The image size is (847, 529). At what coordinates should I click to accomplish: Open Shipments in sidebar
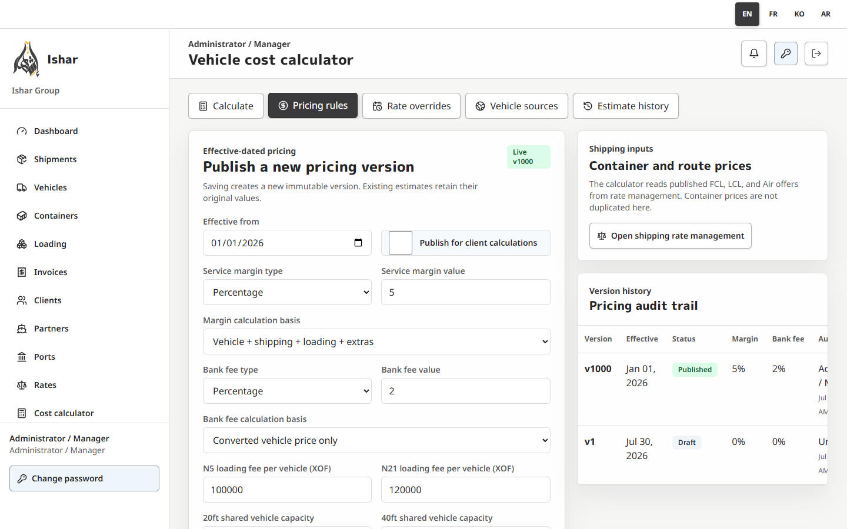click(x=84, y=159)
